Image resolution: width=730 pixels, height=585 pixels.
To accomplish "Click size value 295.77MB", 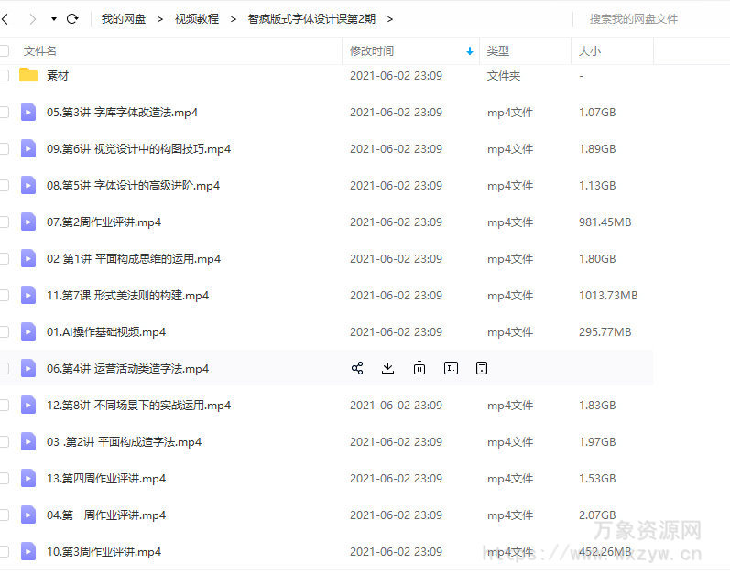I will (x=605, y=331).
